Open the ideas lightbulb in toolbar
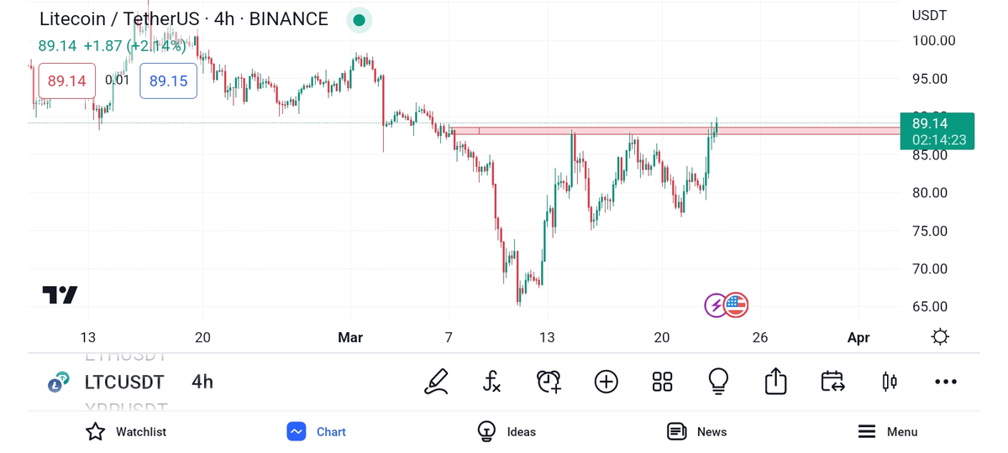Image resolution: width=1008 pixels, height=453 pixels. click(718, 382)
